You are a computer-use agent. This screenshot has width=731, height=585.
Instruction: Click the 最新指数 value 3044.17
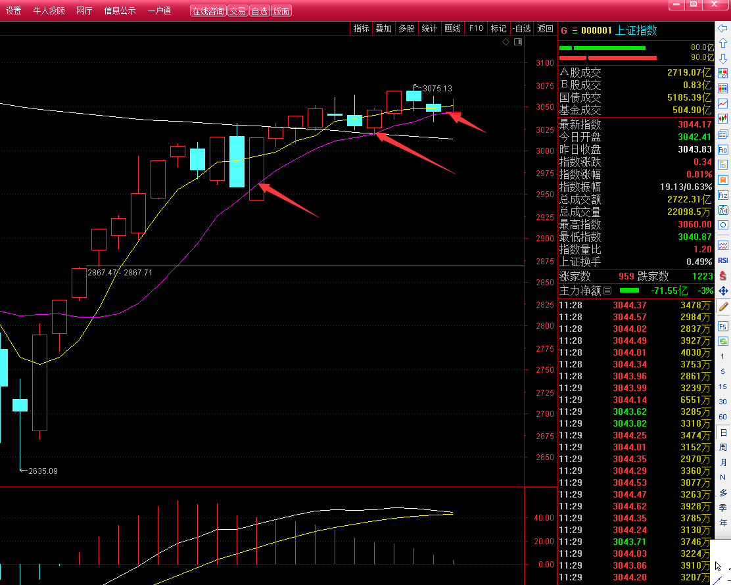click(695, 124)
